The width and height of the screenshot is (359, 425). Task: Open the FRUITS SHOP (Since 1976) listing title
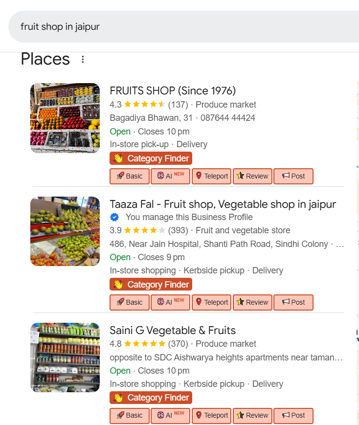click(173, 90)
